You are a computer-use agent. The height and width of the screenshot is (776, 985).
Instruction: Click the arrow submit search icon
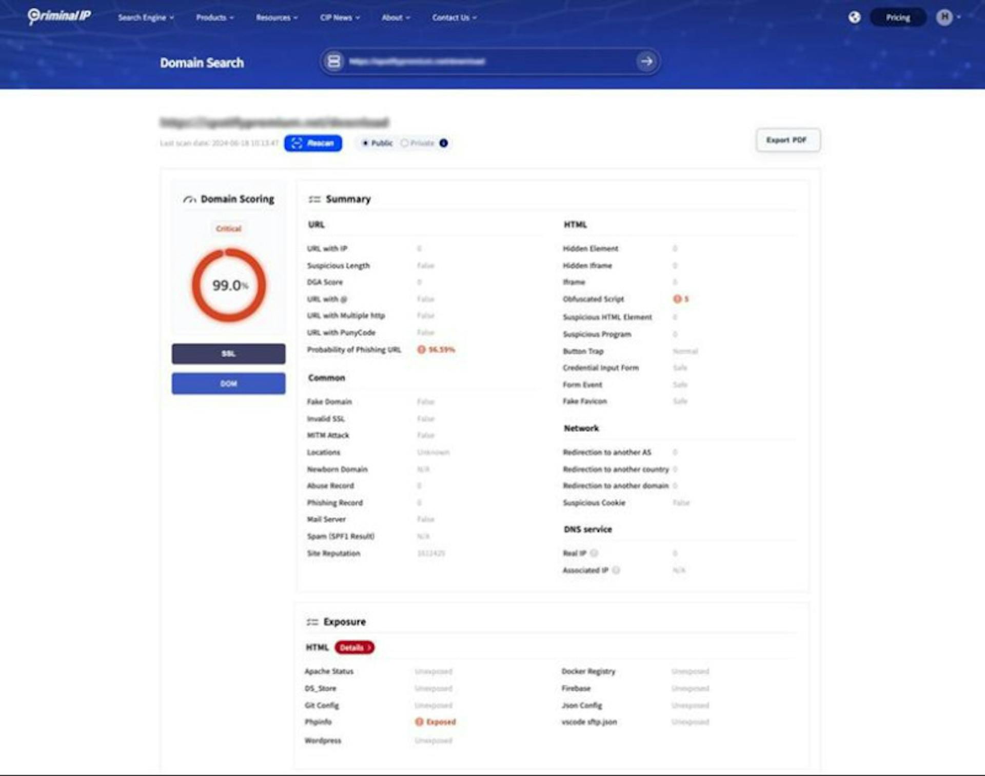[x=646, y=62]
